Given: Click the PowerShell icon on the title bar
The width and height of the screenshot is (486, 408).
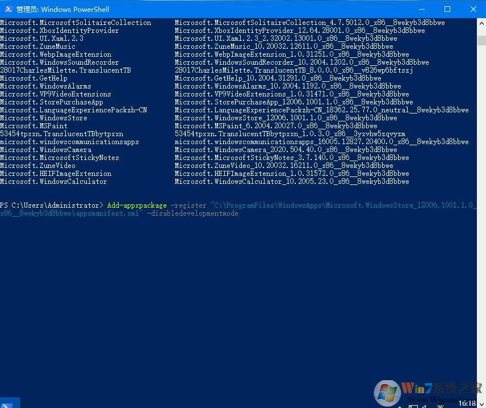Looking at the screenshot, I should pos(8,9).
